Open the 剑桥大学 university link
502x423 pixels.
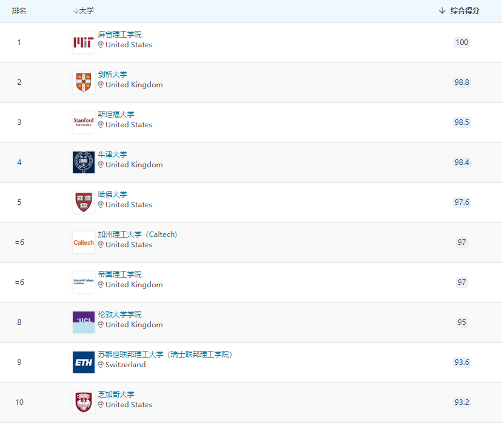(112, 75)
